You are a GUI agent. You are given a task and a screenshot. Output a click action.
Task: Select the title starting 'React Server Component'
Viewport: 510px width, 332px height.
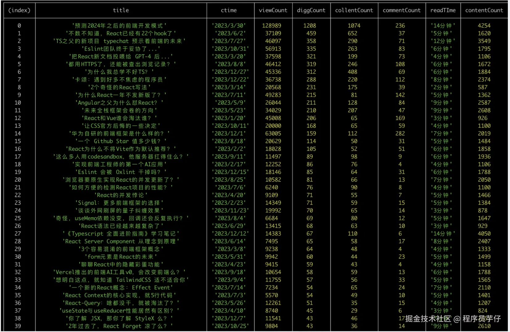click(121, 241)
